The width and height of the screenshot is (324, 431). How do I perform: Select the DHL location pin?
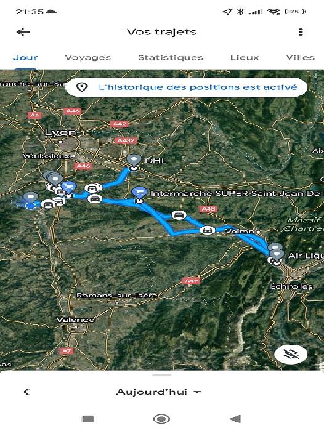pyautogui.click(x=134, y=162)
